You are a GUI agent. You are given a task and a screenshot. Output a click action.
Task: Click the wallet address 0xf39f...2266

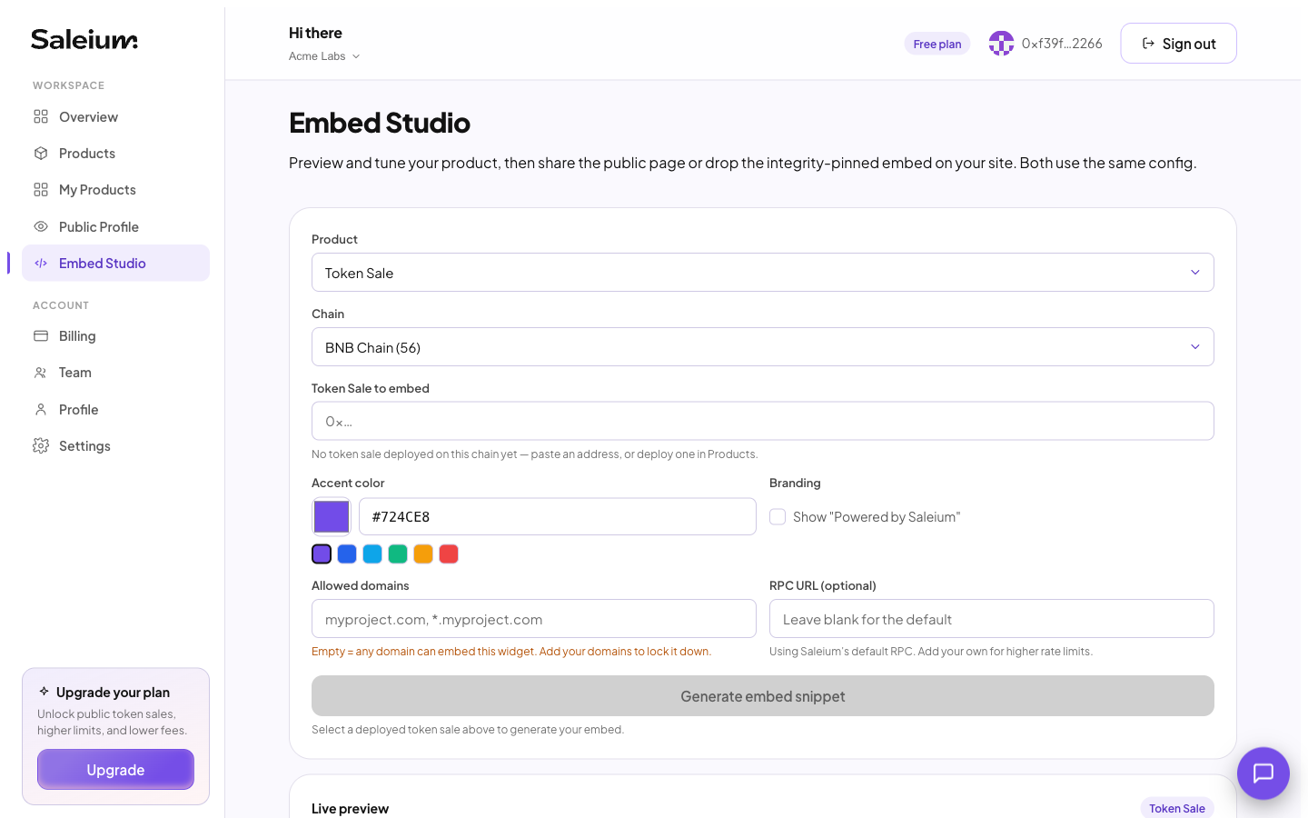pos(1062,44)
